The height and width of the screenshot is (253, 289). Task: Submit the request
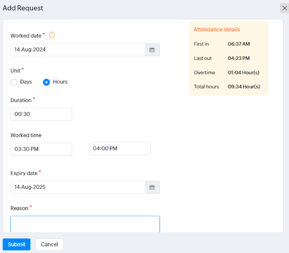[17, 245]
